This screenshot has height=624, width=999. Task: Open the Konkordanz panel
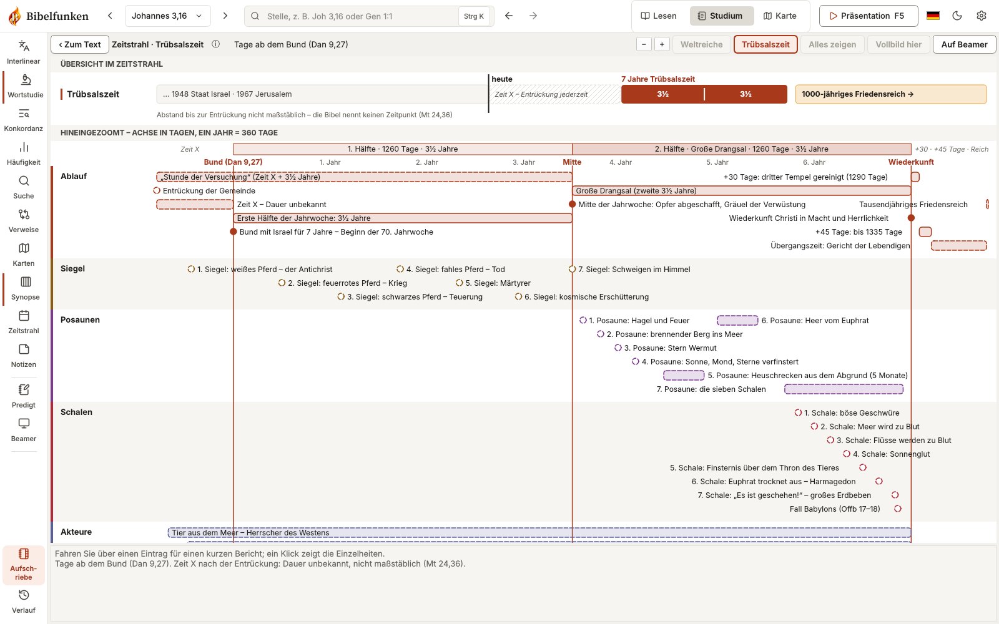click(24, 120)
